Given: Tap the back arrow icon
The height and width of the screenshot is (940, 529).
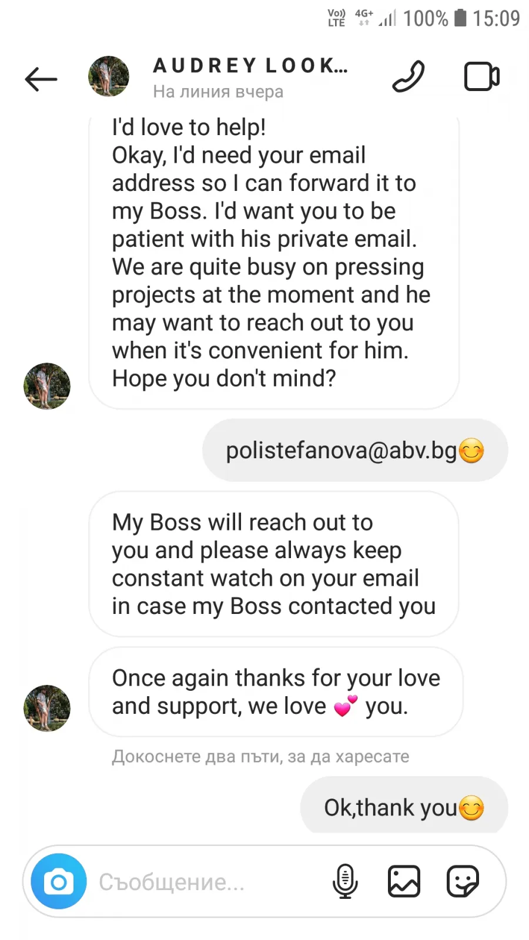Looking at the screenshot, I should click(41, 79).
